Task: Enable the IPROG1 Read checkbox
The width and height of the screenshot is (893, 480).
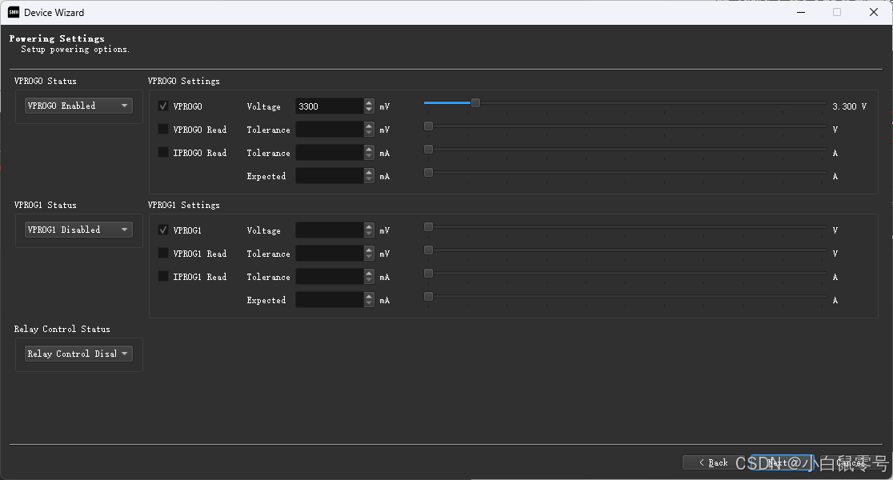Action: (x=165, y=276)
